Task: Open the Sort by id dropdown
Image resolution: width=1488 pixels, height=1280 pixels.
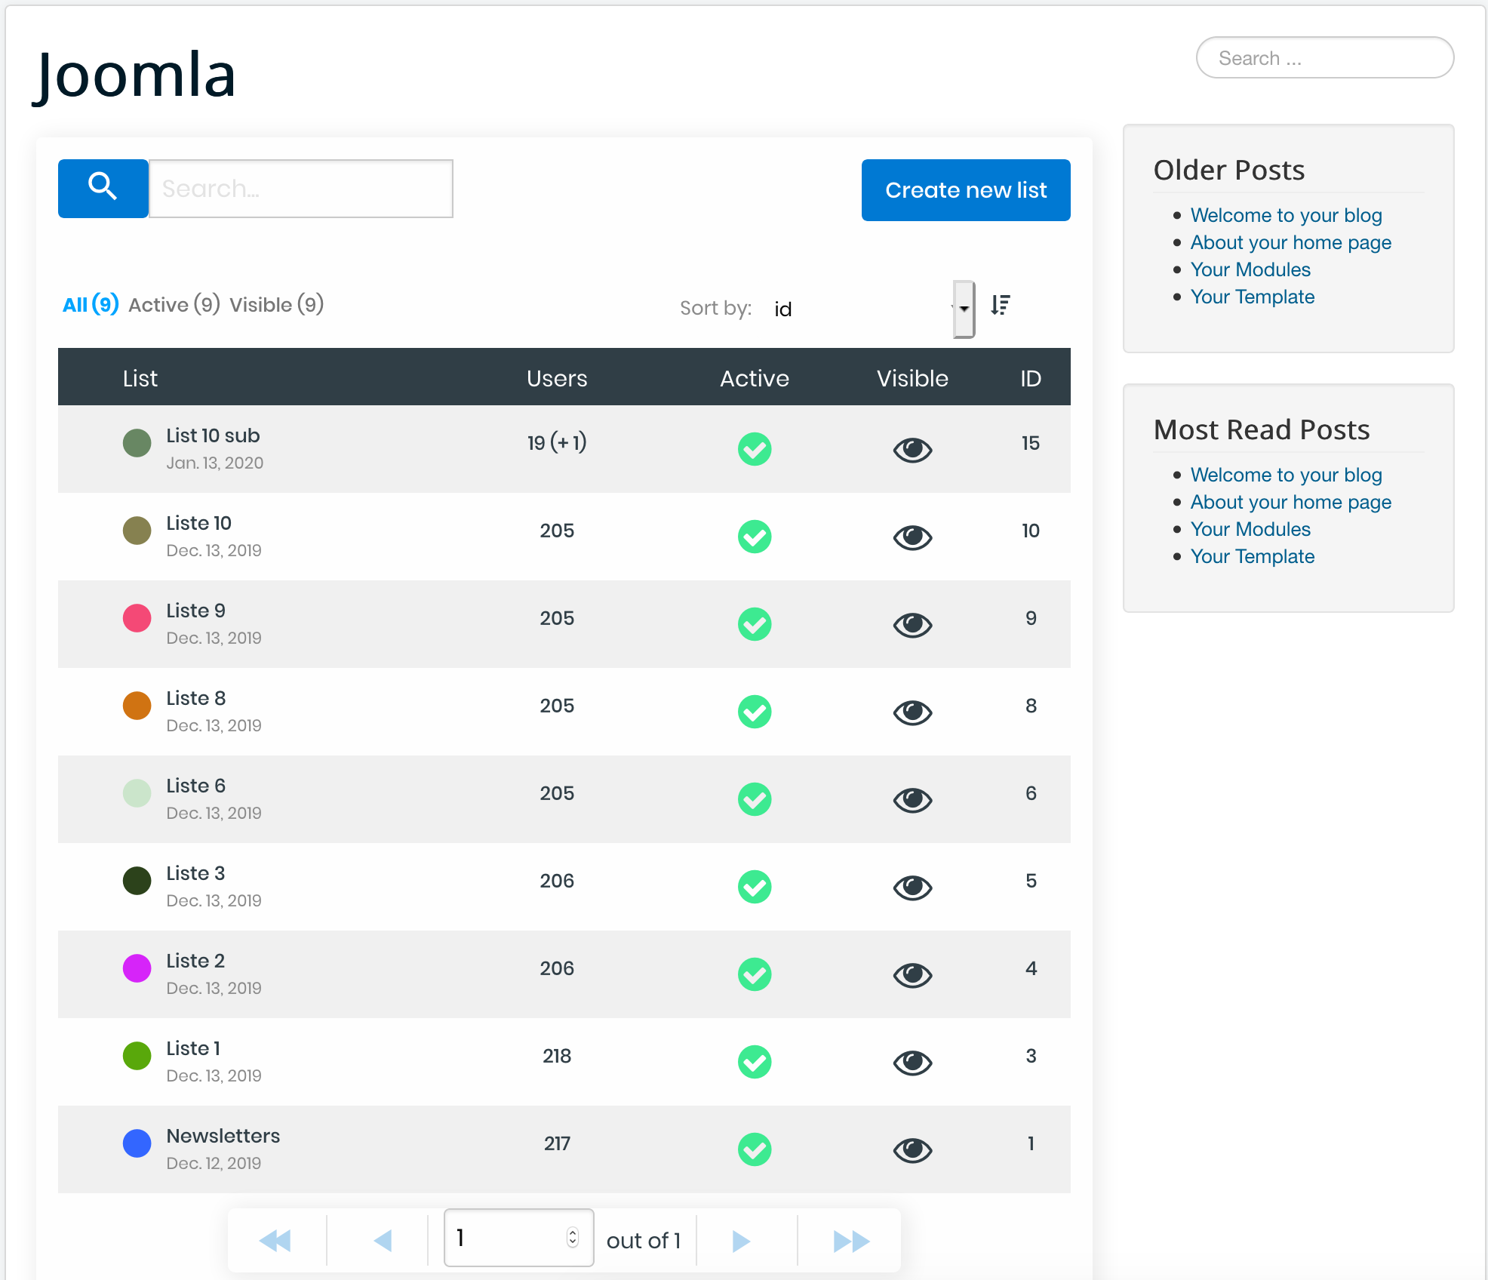Action: coord(872,309)
